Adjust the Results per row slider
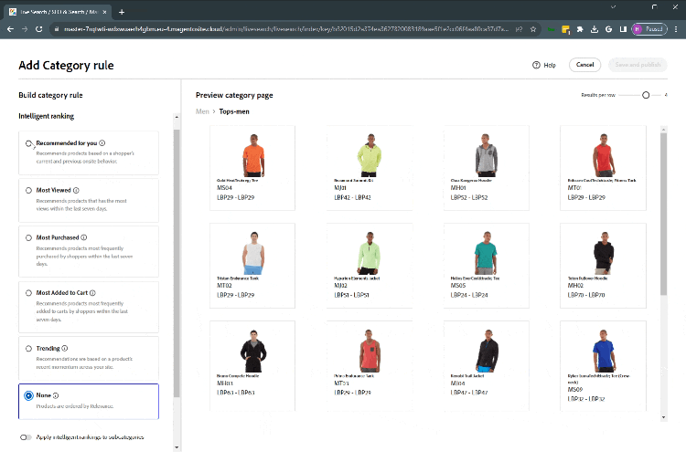686x462 pixels. click(x=646, y=95)
